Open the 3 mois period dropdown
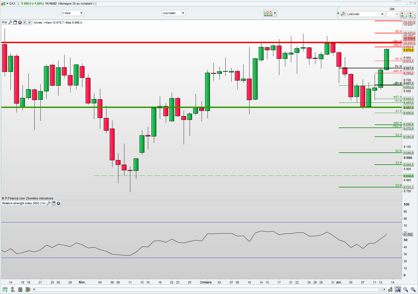 (x=72, y=13)
